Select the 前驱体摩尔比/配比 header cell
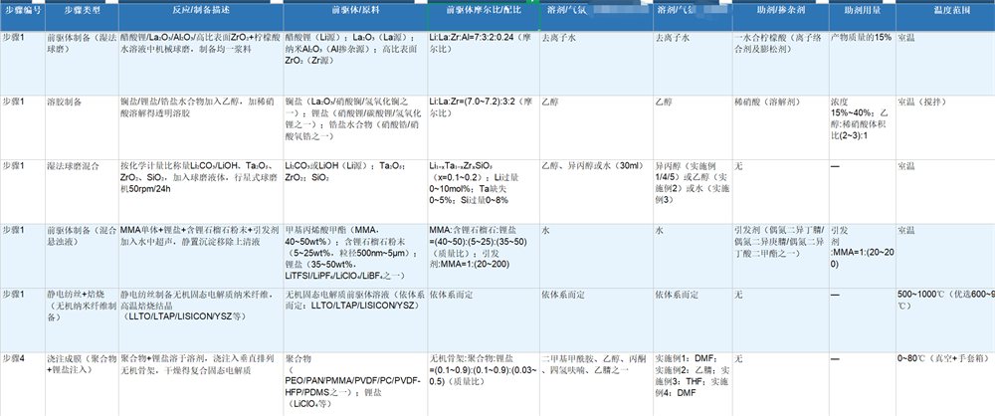 (483, 17)
